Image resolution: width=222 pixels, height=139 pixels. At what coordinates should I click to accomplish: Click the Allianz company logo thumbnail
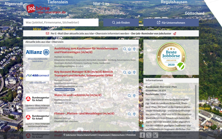click(x=37, y=52)
